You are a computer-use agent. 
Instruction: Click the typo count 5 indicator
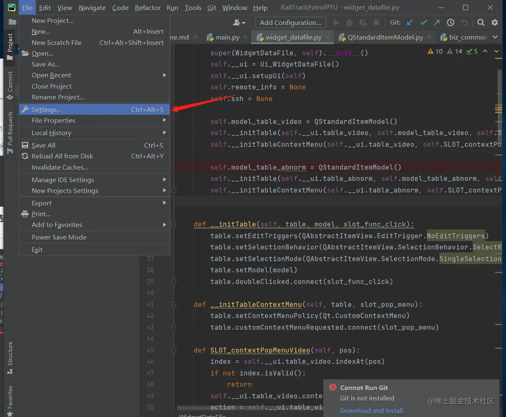click(x=472, y=52)
